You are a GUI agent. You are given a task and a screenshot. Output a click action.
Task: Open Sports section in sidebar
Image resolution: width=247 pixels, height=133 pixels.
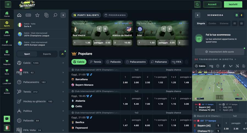tap(7, 24)
